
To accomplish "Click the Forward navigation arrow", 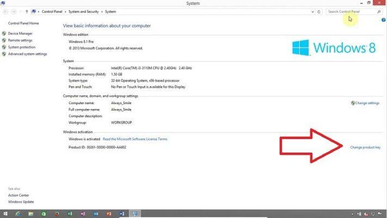I will point(14,11).
